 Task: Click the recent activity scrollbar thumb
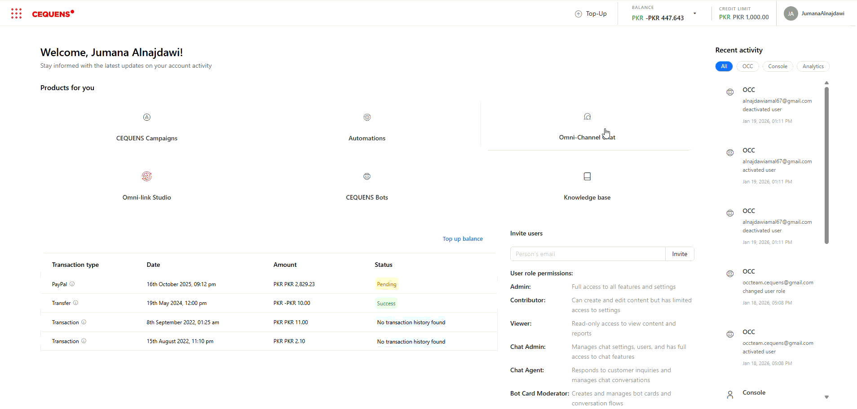826,165
